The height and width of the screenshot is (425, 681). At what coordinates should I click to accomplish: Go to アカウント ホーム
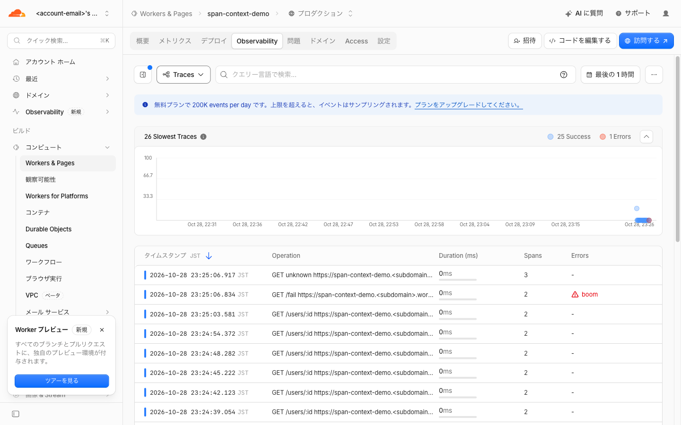point(50,62)
